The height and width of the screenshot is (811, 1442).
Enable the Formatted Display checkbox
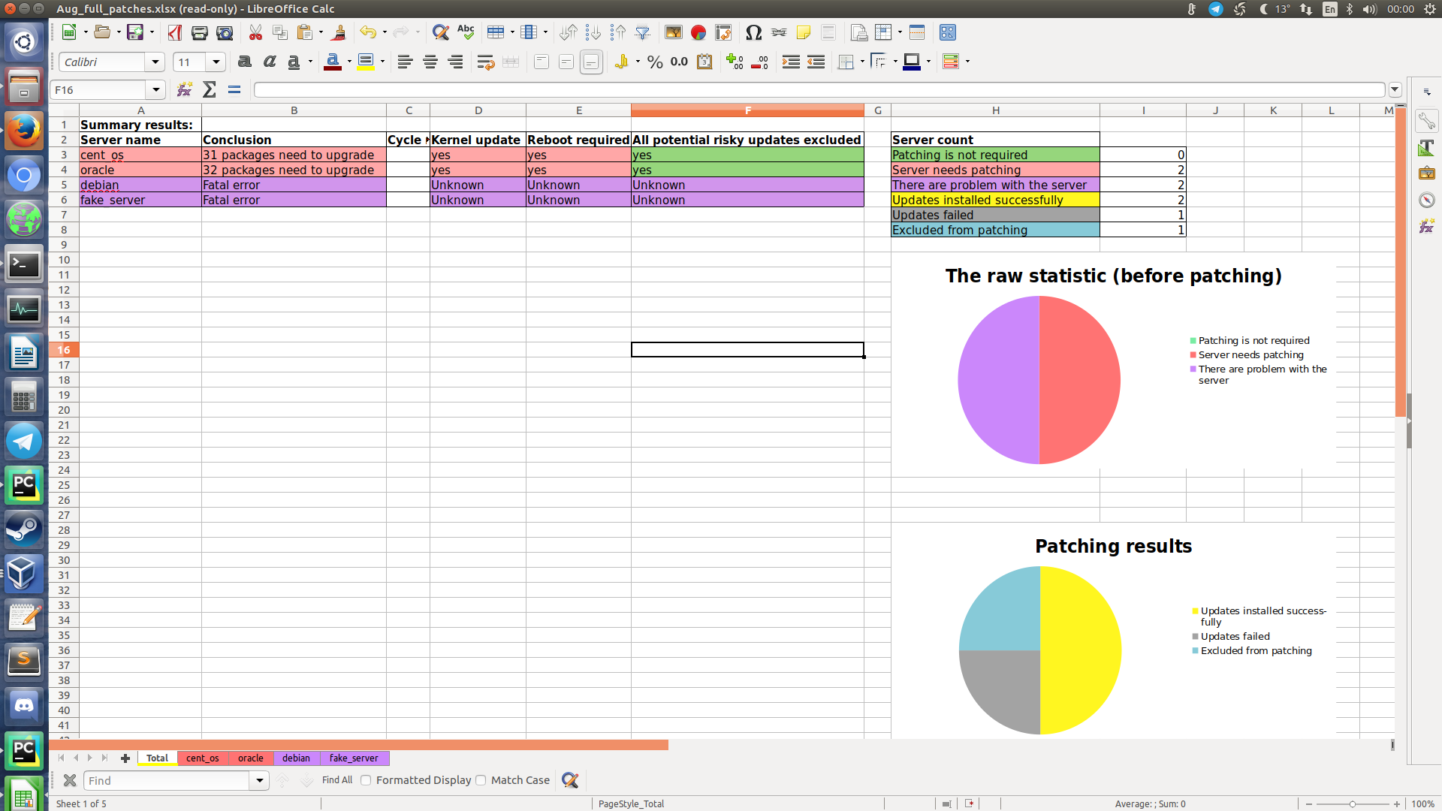tap(367, 780)
